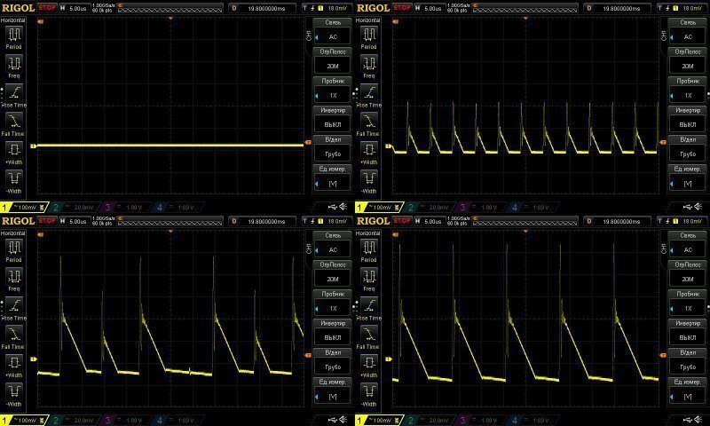The height and width of the screenshot is (426, 710).
Task: Select channel 4 tab 1.00V in top-right capture
Action: point(533,208)
